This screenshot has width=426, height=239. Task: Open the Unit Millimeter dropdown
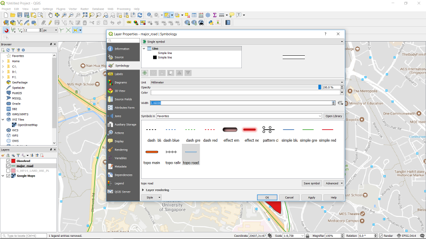click(x=247, y=82)
